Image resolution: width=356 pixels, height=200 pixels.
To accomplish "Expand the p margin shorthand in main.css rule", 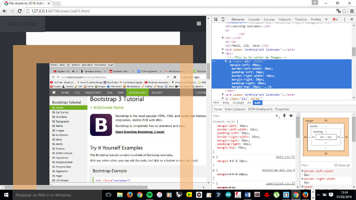I will (x=231, y=161).
